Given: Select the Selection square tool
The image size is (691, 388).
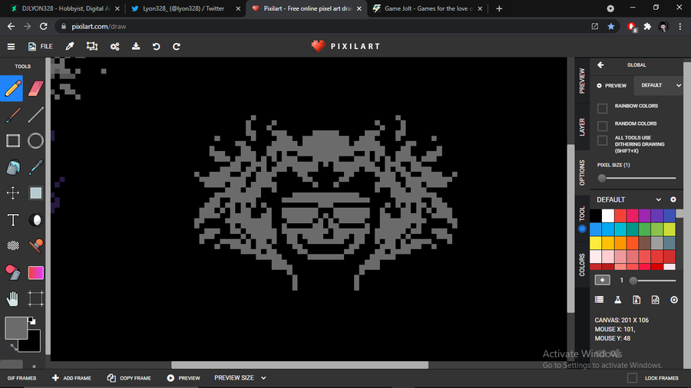Looking at the screenshot, I should [35, 193].
